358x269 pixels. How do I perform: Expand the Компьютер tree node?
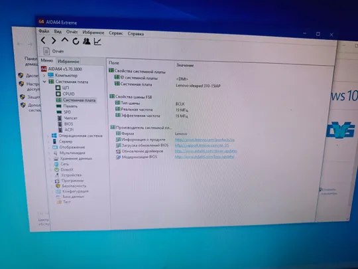coord(44,75)
